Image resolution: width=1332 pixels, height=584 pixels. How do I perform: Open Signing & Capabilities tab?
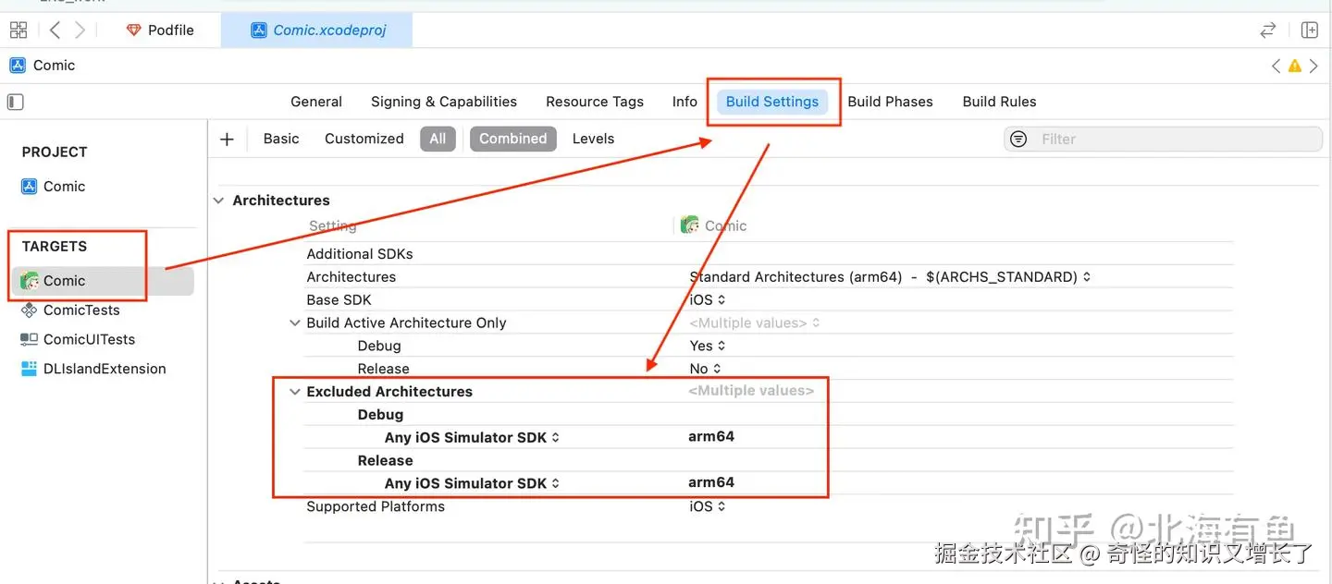[444, 102]
